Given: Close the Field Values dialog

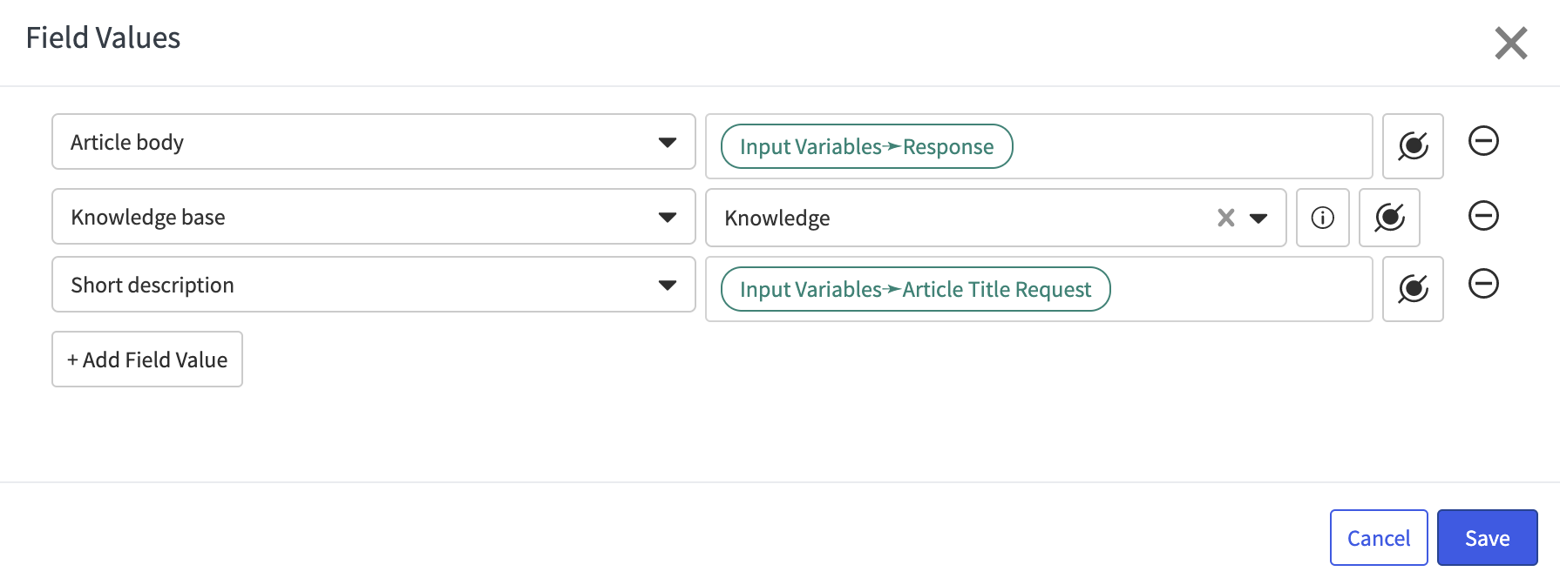Looking at the screenshot, I should (x=1511, y=43).
